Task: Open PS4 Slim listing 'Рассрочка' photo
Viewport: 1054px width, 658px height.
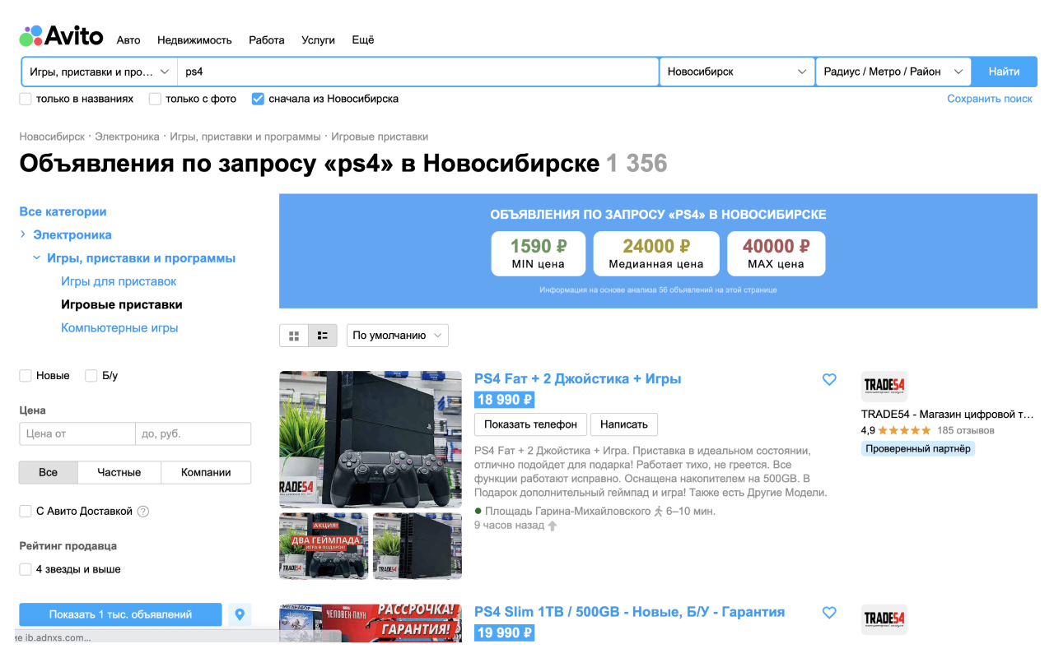Action: [371, 623]
